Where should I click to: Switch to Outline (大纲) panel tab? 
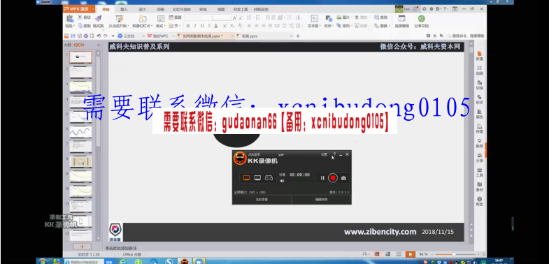(x=67, y=45)
